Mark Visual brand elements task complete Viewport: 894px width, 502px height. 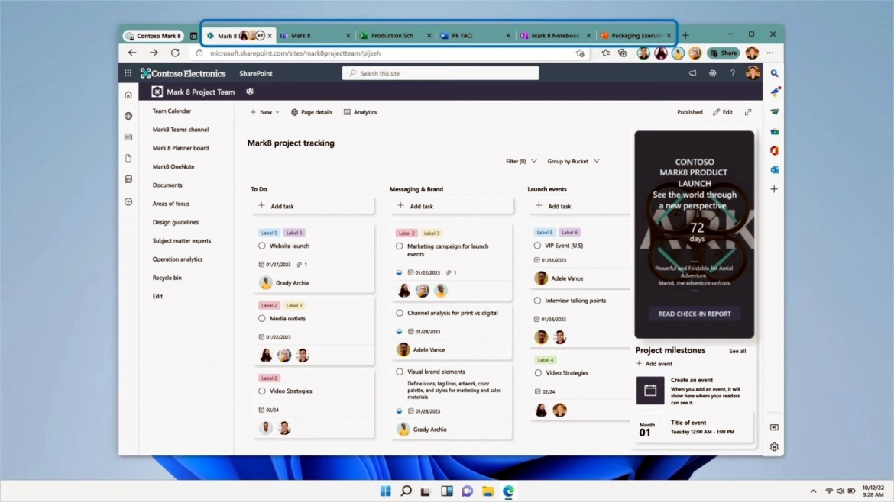coord(399,372)
